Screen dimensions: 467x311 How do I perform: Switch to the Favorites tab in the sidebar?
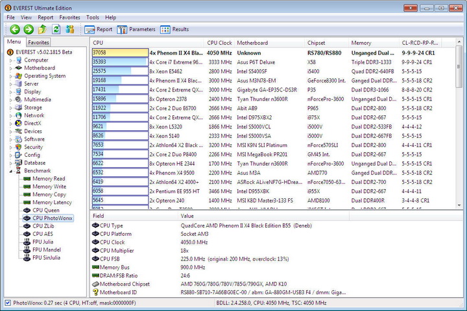pos(38,42)
